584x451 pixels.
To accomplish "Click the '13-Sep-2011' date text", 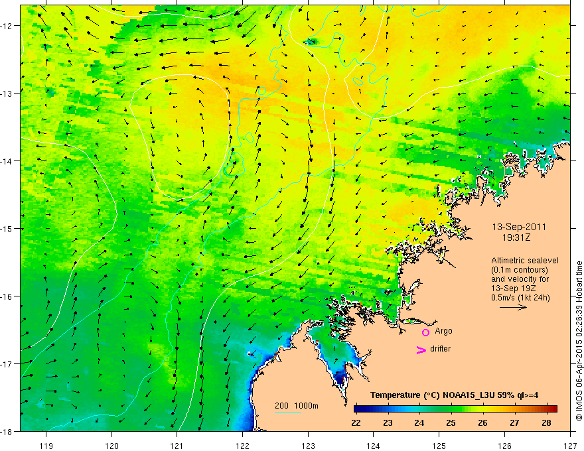I will click(519, 227).
